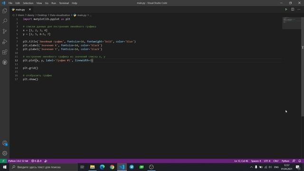Open Microsoft Edge from taskbar
The width and height of the screenshot is (304, 171).
click(102, 167)
